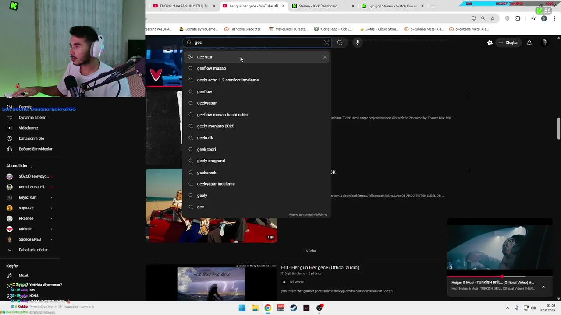Click the star icon left of Oluştur
The image size is (561, 315).
[x=490, y=42]
